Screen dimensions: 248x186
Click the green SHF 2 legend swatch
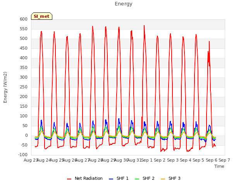pos(137,179)
